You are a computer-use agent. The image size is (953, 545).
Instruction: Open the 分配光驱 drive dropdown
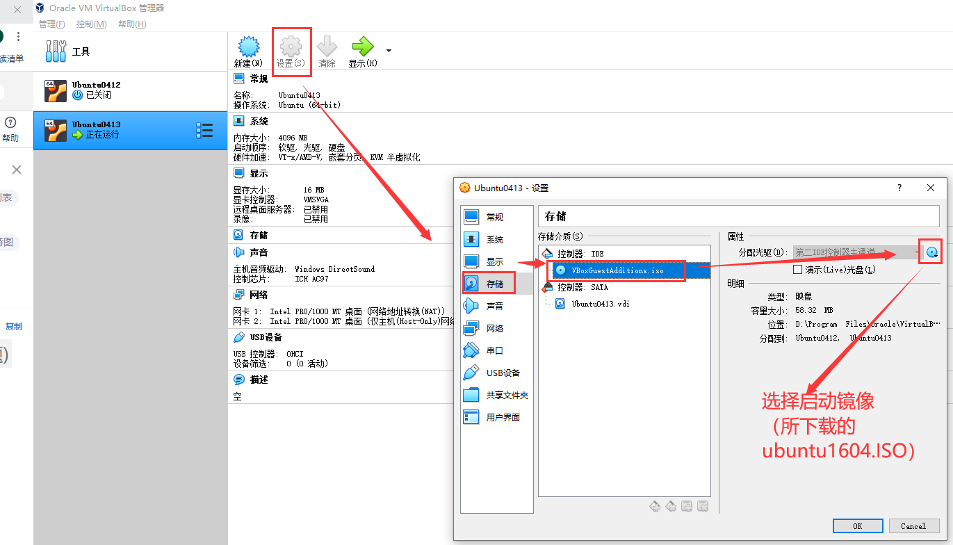point(858,252)
